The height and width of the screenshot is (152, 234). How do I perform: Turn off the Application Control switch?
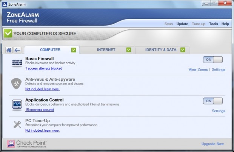213,101
